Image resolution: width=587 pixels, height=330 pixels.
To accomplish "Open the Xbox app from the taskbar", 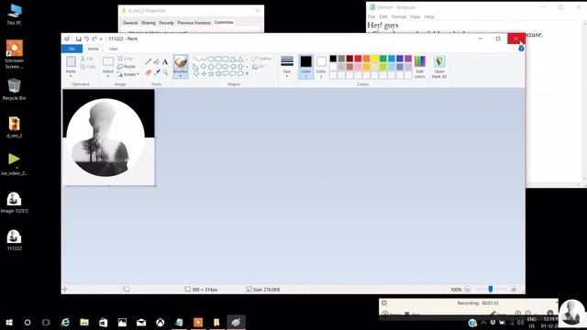I will coord(161,322).
